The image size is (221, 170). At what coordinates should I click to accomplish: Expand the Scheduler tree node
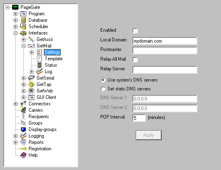(15, 27)
